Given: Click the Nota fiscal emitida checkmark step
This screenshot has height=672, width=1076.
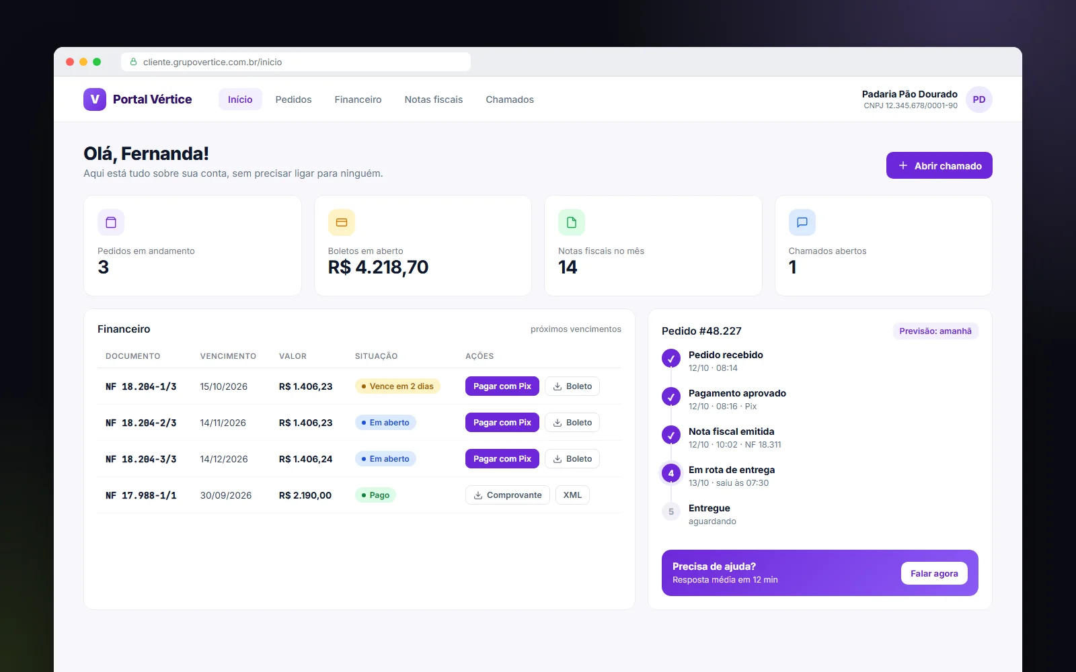Looking at the screenshot, I should tap(671, 435).
